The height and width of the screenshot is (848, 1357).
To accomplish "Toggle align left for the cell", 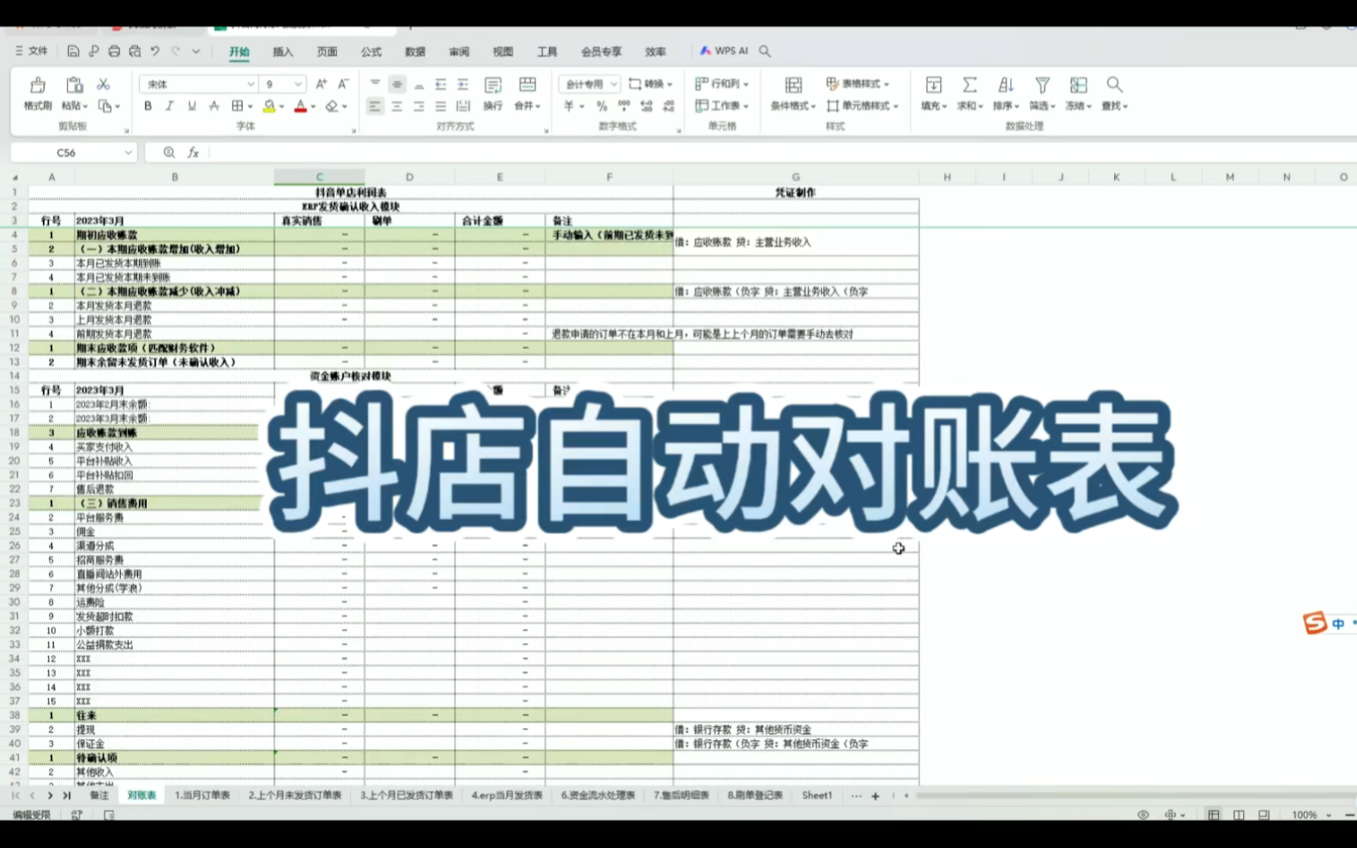I will [x=374, y=106].
